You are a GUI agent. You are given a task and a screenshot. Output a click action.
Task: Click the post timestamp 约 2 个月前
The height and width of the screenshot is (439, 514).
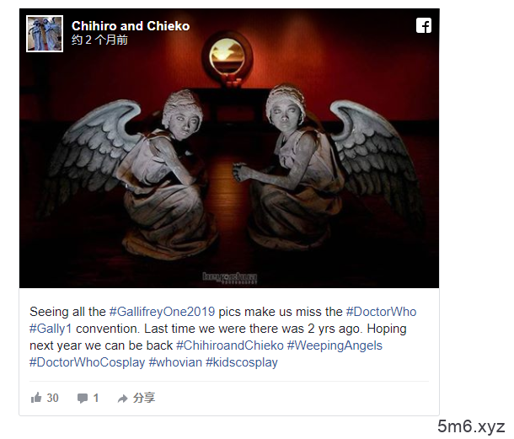(x=99, y=40)
